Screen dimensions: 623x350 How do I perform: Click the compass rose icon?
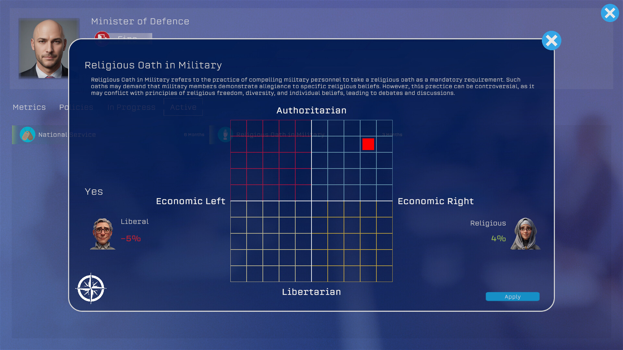tap(91, 288)
